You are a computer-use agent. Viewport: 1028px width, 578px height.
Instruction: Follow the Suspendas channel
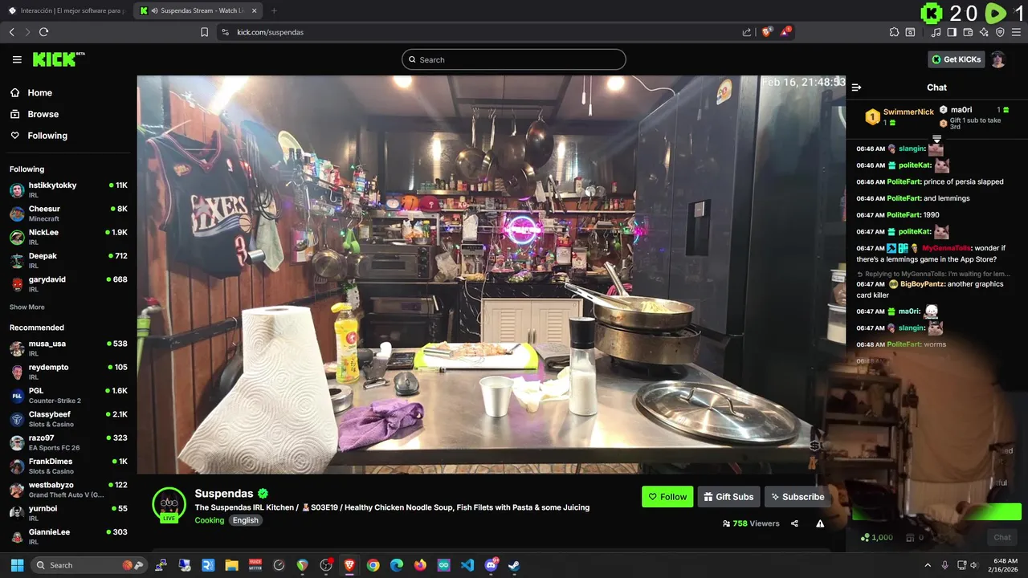point(667,497)
